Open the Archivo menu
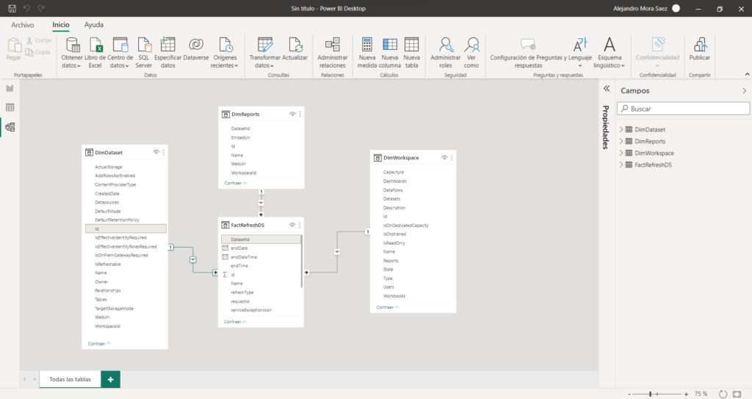This screenshot has width=752, height=399. (22, 25)
